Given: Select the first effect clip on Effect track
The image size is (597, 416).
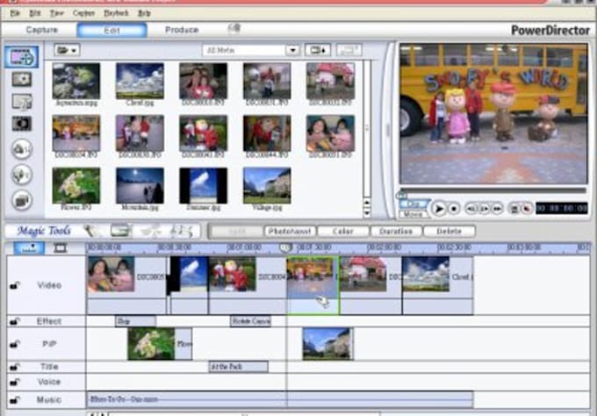Looking at the screenshot, I should tap(135, 321).
